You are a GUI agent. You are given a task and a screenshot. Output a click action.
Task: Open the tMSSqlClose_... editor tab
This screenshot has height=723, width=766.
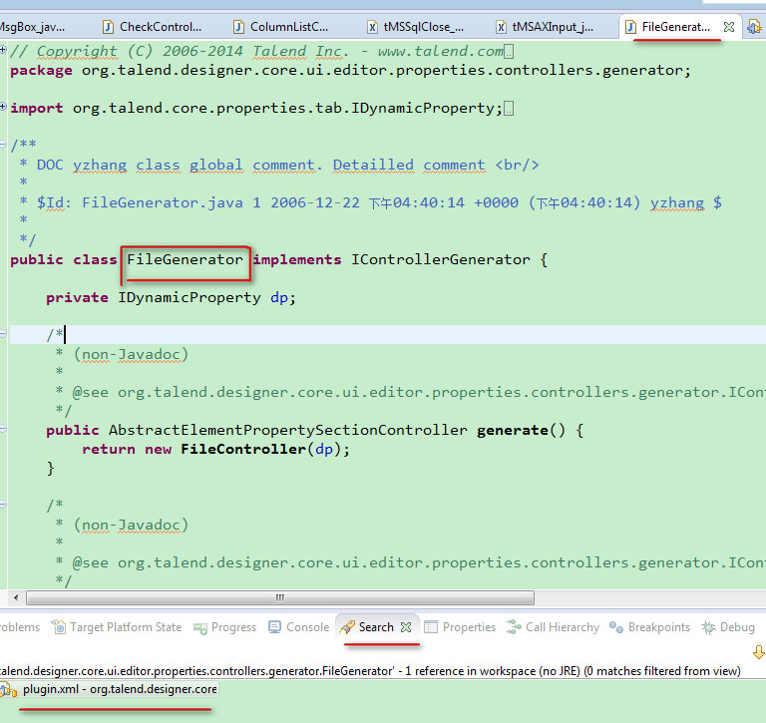pos(416,27)
